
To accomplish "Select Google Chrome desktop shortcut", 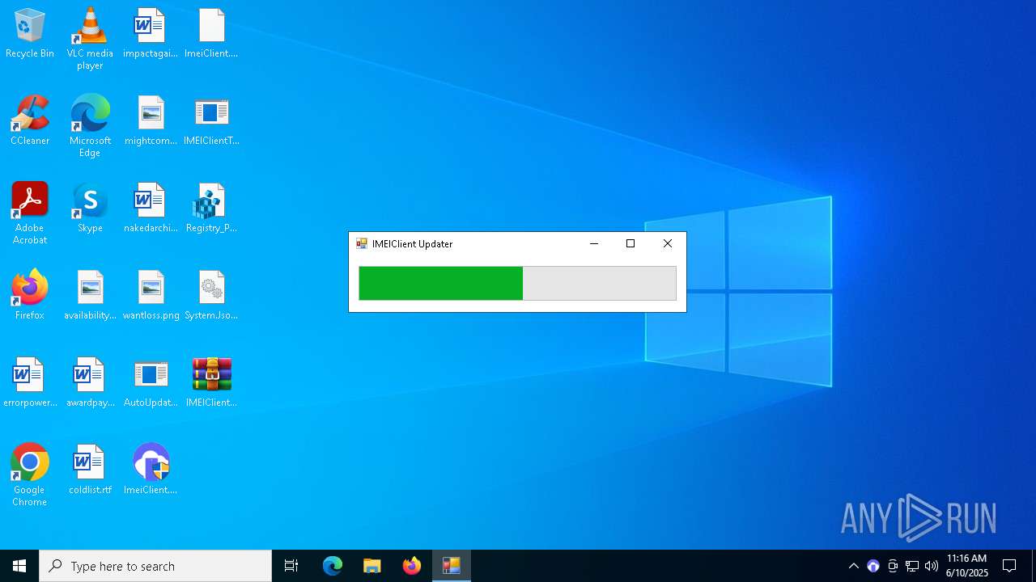I will (30, 475).
